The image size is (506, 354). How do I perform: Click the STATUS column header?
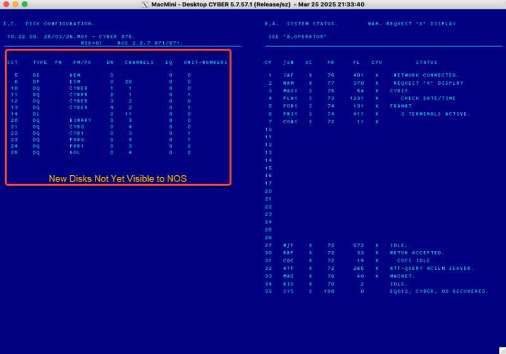(426, 62)
